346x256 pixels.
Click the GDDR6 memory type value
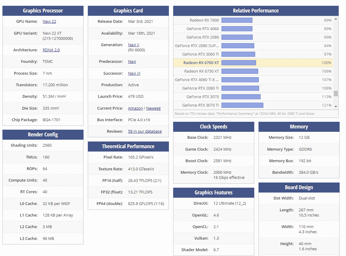pyautogui.click(x=305, y=149)
